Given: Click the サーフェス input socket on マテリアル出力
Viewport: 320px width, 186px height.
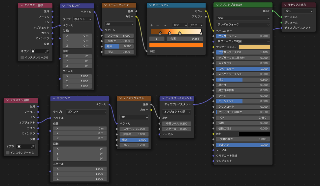Looking at the screenshot, I should 282,17.
